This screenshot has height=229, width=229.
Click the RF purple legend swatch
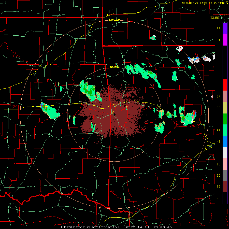(x=225, y=28)
